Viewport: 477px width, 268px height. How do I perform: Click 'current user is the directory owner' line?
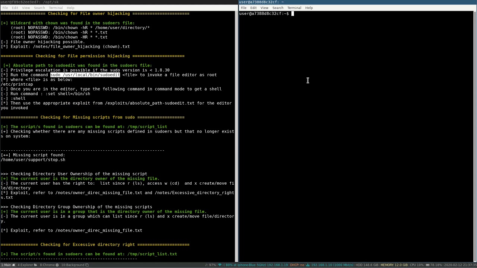(x=80, y=179)
